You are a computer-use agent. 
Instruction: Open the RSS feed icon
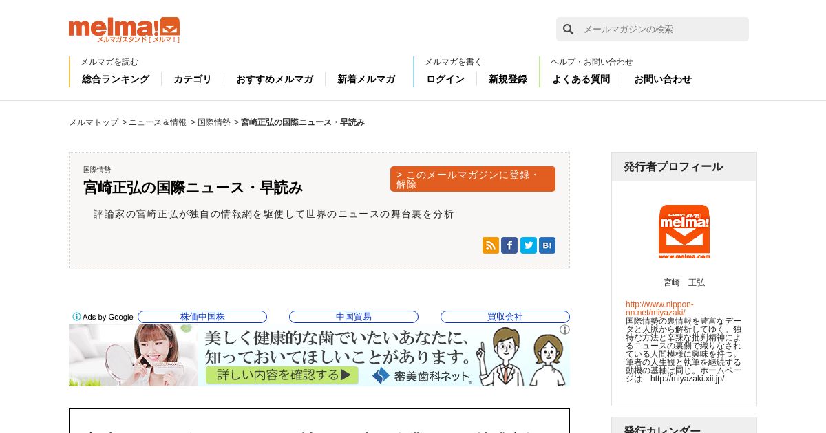[491, 245]
